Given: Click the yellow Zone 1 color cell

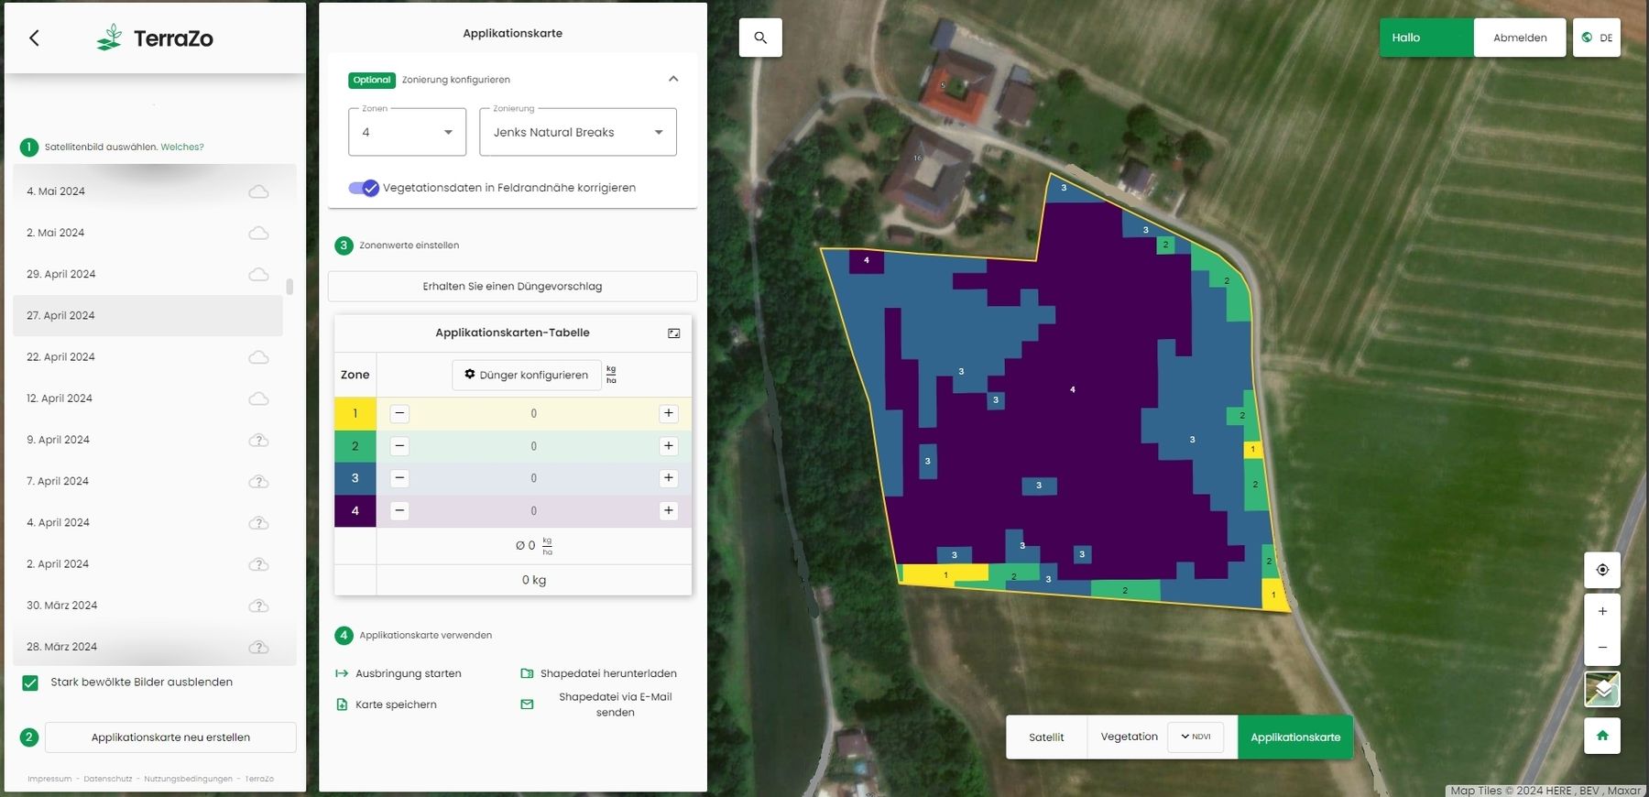Looking at the screenshot, I should tap(355, 414).
